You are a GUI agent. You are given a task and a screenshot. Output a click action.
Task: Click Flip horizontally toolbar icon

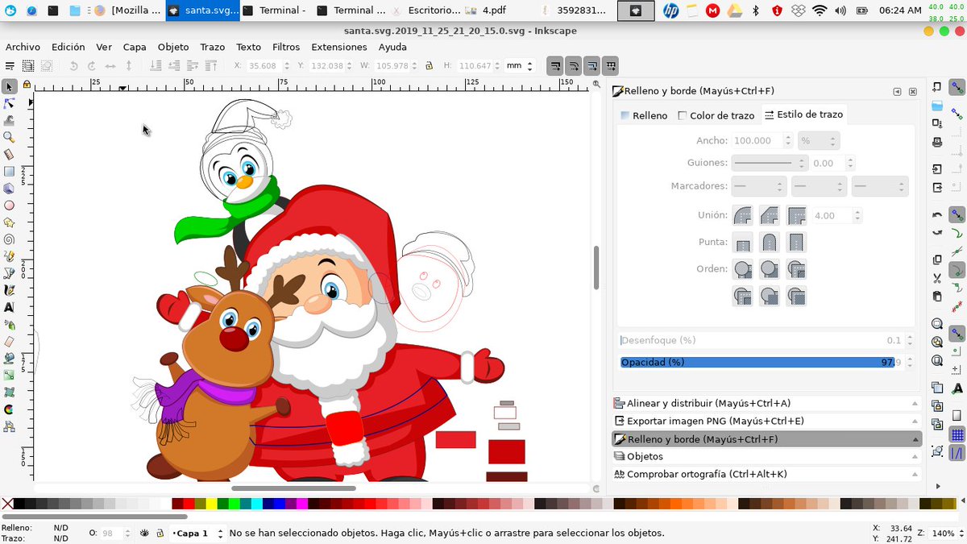[110, 66]
